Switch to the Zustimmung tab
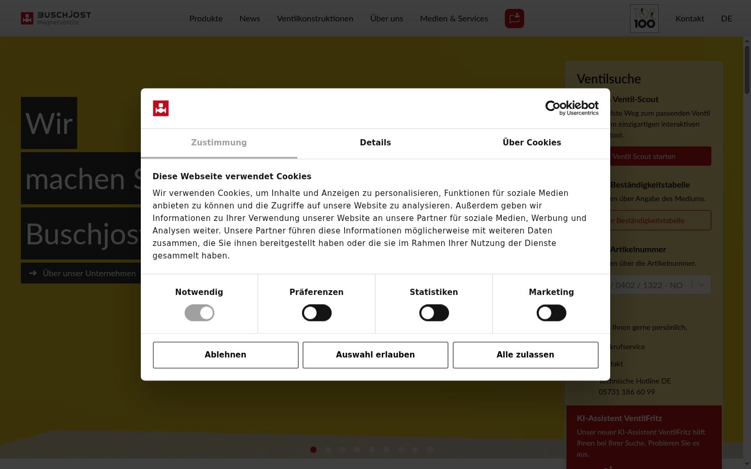Screen dimensions: 751x469 (219, 143)
